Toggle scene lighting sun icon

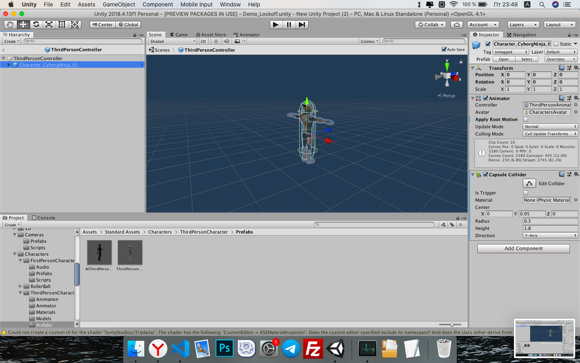pyautogui.click(x=216, y=41)
